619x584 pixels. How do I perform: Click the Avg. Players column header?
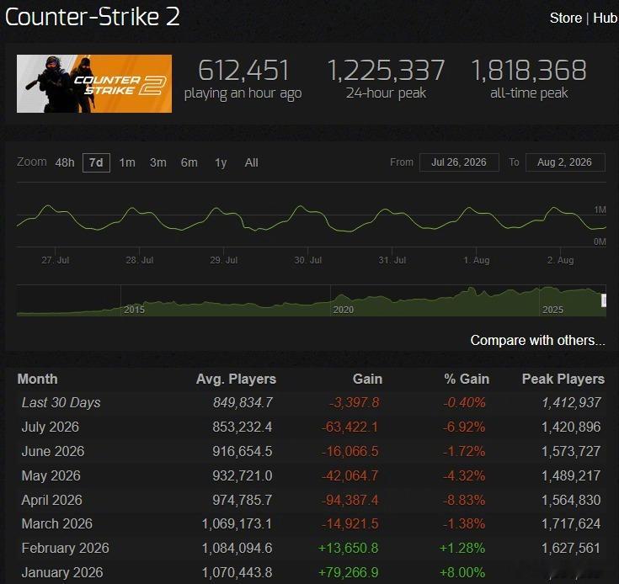pyautogui.click(x=236, y=379)
